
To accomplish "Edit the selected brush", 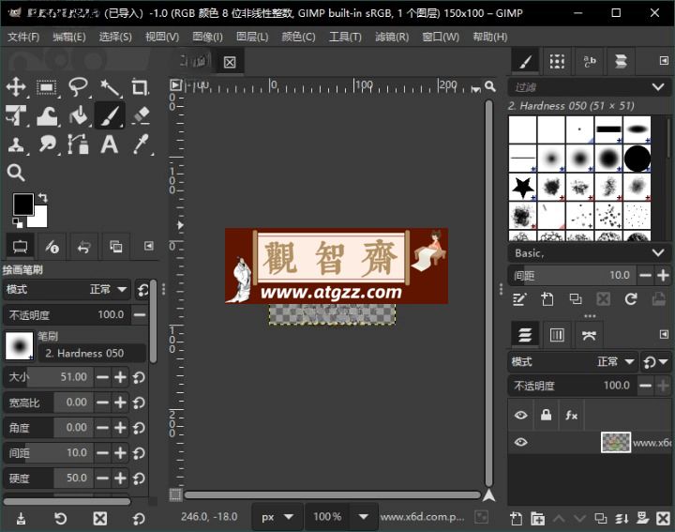I will [x=519, y=299].
